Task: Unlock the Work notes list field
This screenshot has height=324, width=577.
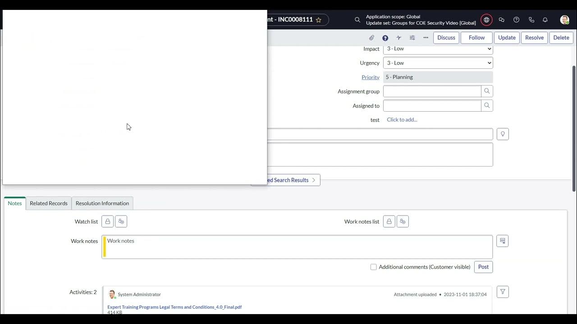Action: [389, 221]
